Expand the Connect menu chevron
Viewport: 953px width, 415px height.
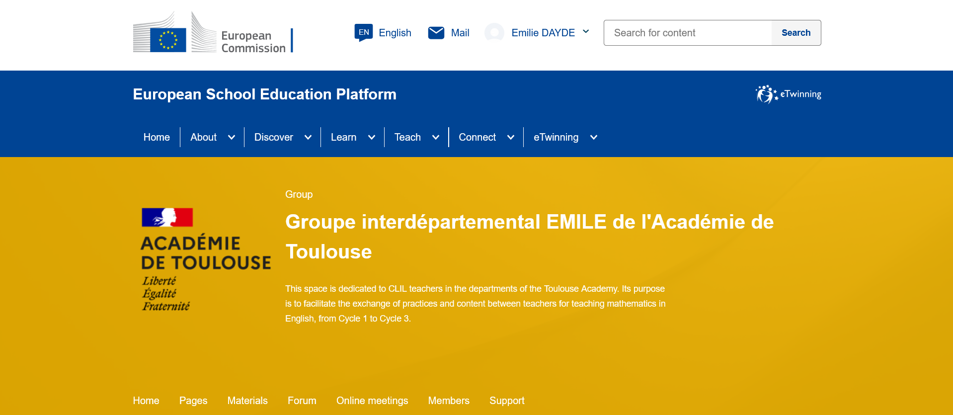511,137
